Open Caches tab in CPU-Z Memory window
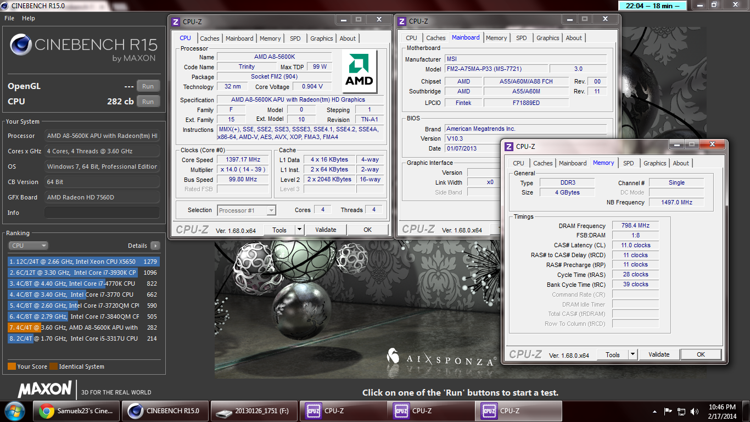This screenshot has height=422, width=750. tap(543, 163)
